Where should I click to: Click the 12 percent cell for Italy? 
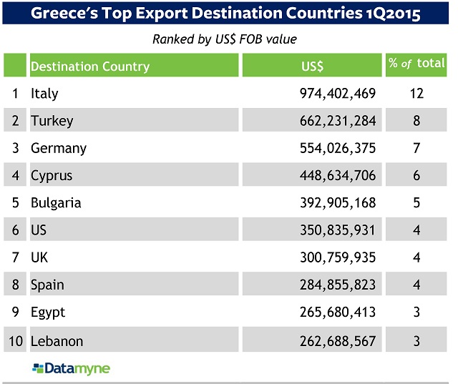click(x=416, y=94)
